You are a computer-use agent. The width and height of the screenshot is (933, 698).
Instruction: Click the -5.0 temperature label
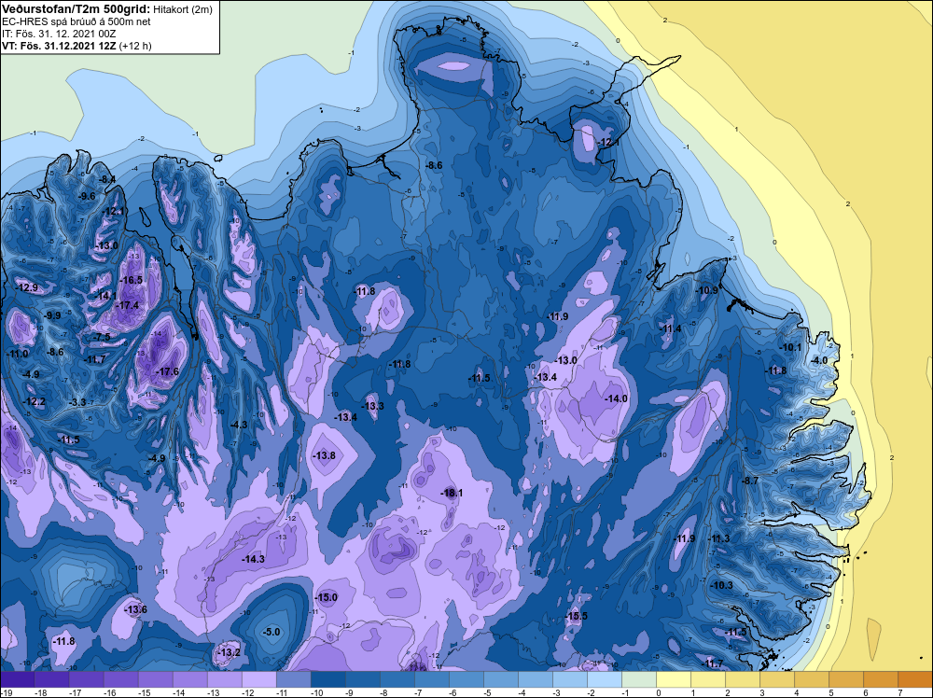[x=272, y=632]
